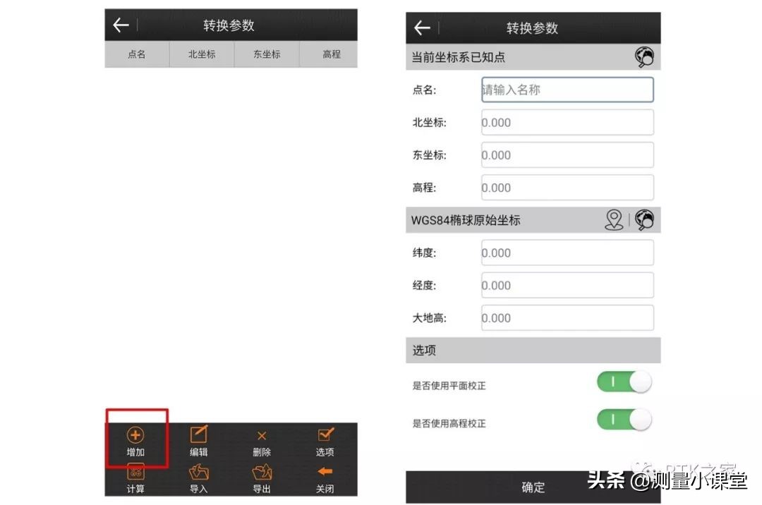
Task: Click the 点名 name input field
Action: pos(567,89)
